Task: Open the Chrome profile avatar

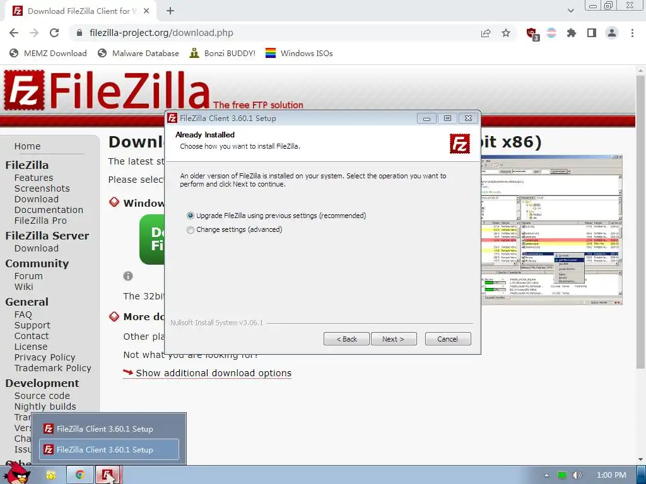Action: click(612, 33)
